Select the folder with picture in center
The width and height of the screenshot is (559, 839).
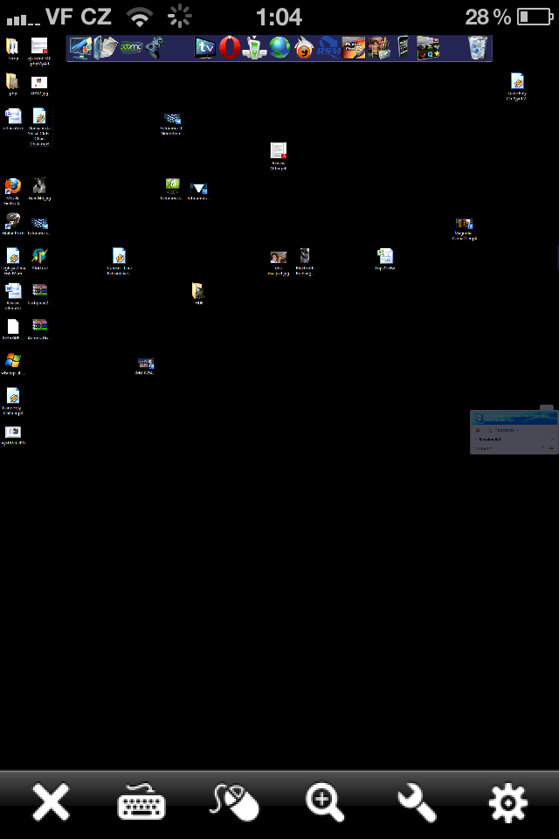(x=198, y=291)
